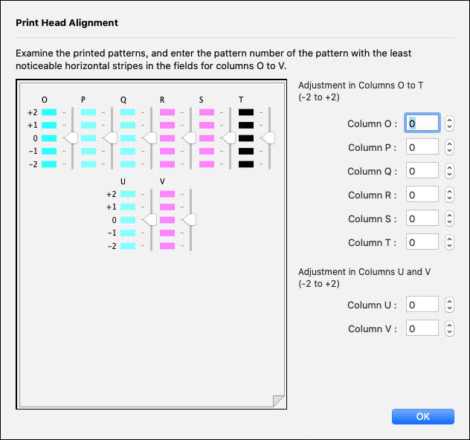The image size is (470, 440).
Task: Click the +2 cyan pattern in column O
Action: coord(49,112)
